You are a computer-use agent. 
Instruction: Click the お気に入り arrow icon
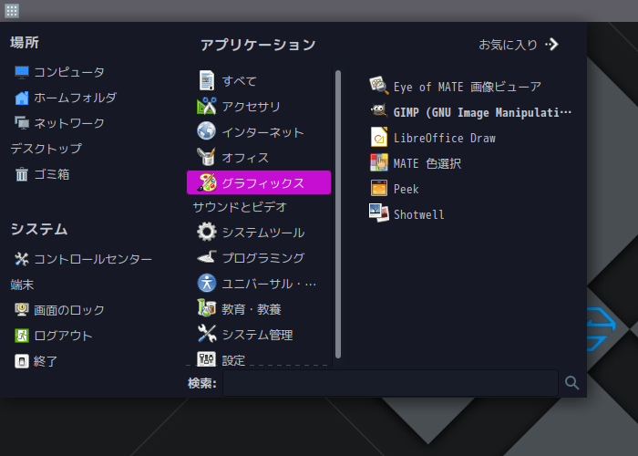551,44
